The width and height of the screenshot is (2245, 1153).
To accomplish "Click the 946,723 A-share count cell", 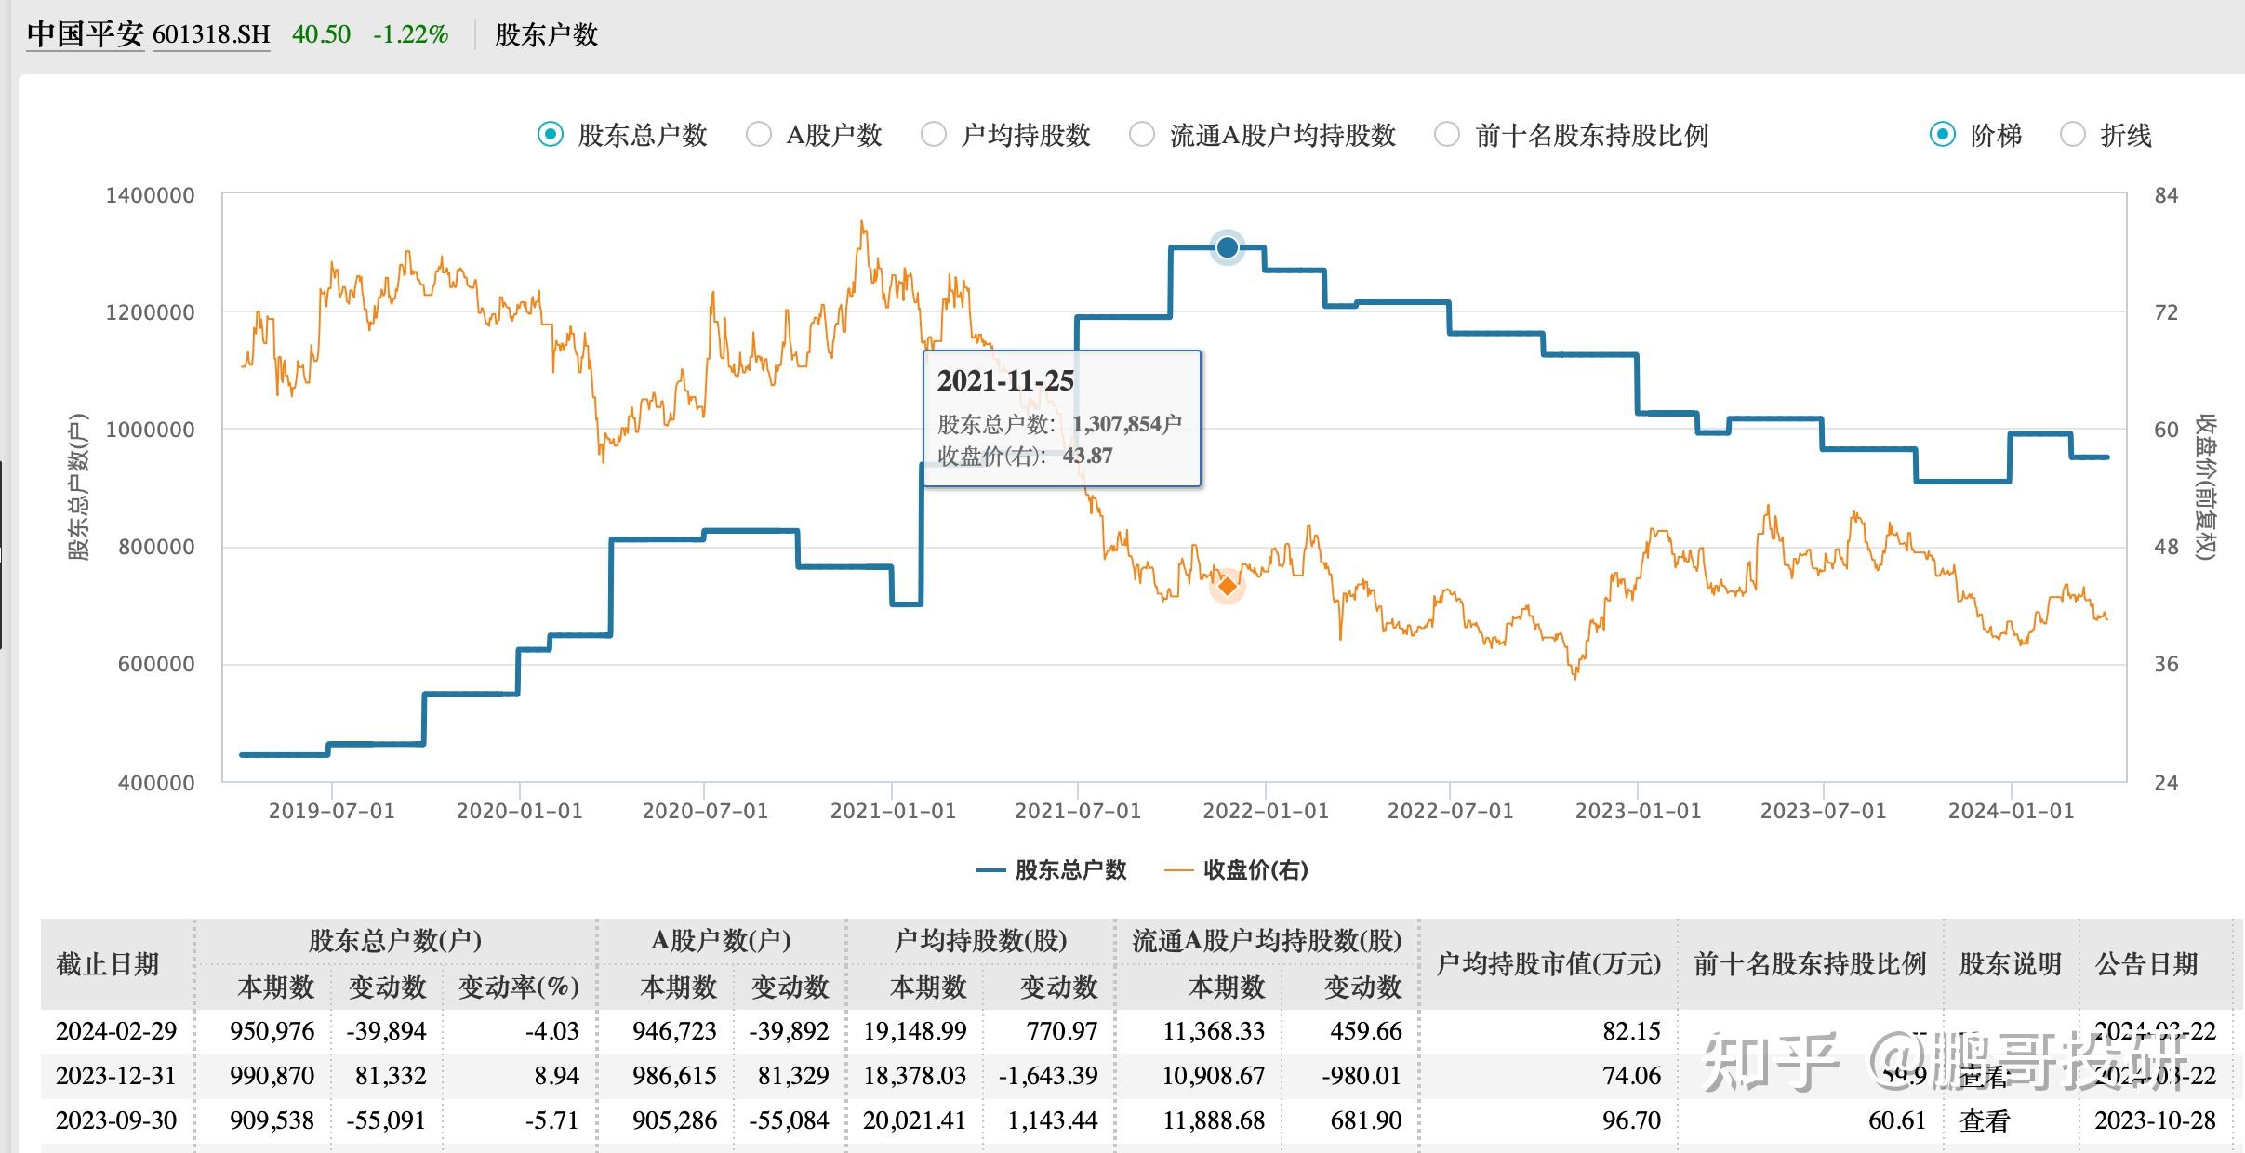I will 675,1031.
